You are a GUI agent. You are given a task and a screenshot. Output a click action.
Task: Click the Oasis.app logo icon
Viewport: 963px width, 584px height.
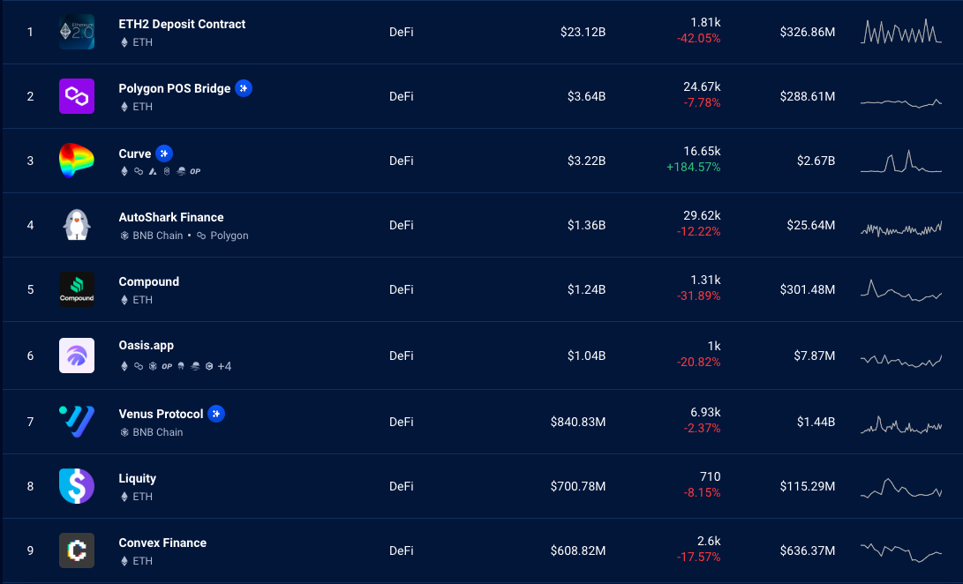[x=77, y=356]
